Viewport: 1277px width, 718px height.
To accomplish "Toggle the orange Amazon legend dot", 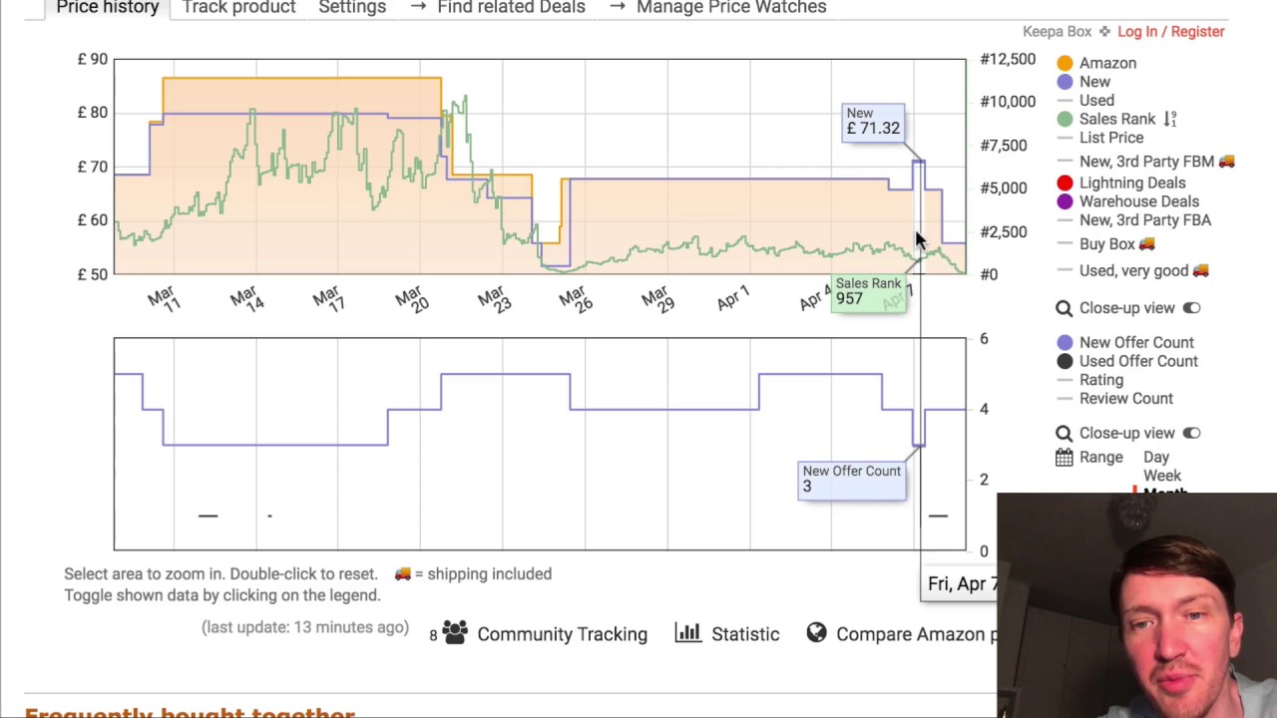I will (x=1064, y=63).
